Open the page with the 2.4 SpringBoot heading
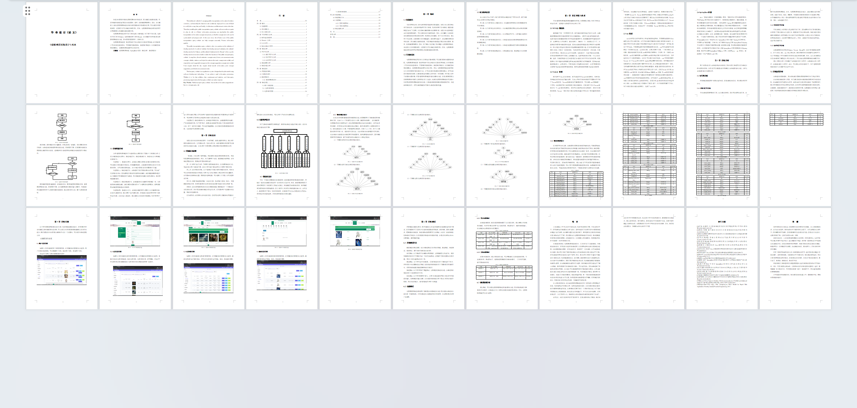The image size is (857, 408). pyautogui.click(x=722, y=53)
